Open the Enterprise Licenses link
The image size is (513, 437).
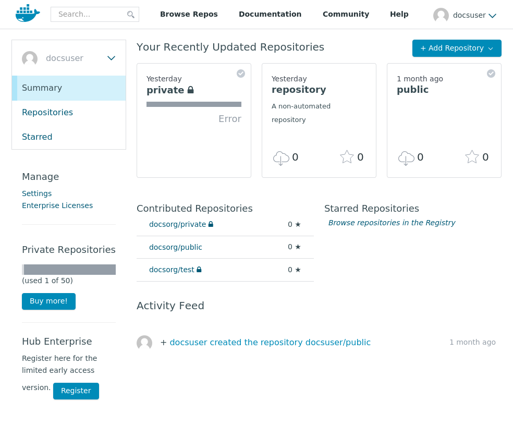click(57, 205)
